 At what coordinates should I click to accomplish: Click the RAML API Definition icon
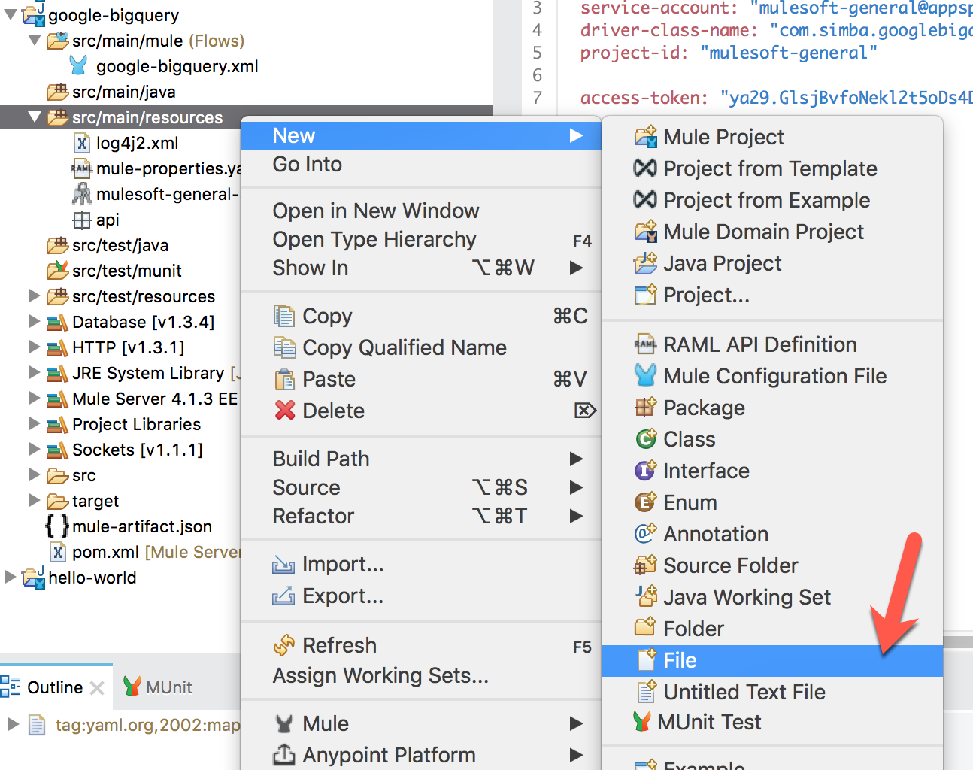[645, 344]
